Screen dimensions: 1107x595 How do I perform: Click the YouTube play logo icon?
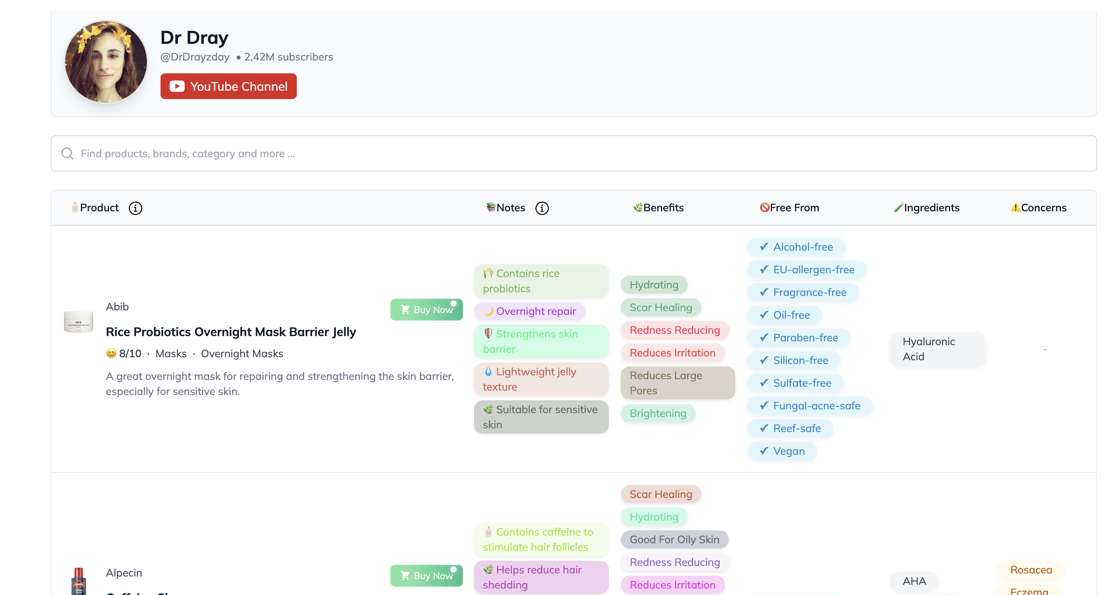point(177,86)
